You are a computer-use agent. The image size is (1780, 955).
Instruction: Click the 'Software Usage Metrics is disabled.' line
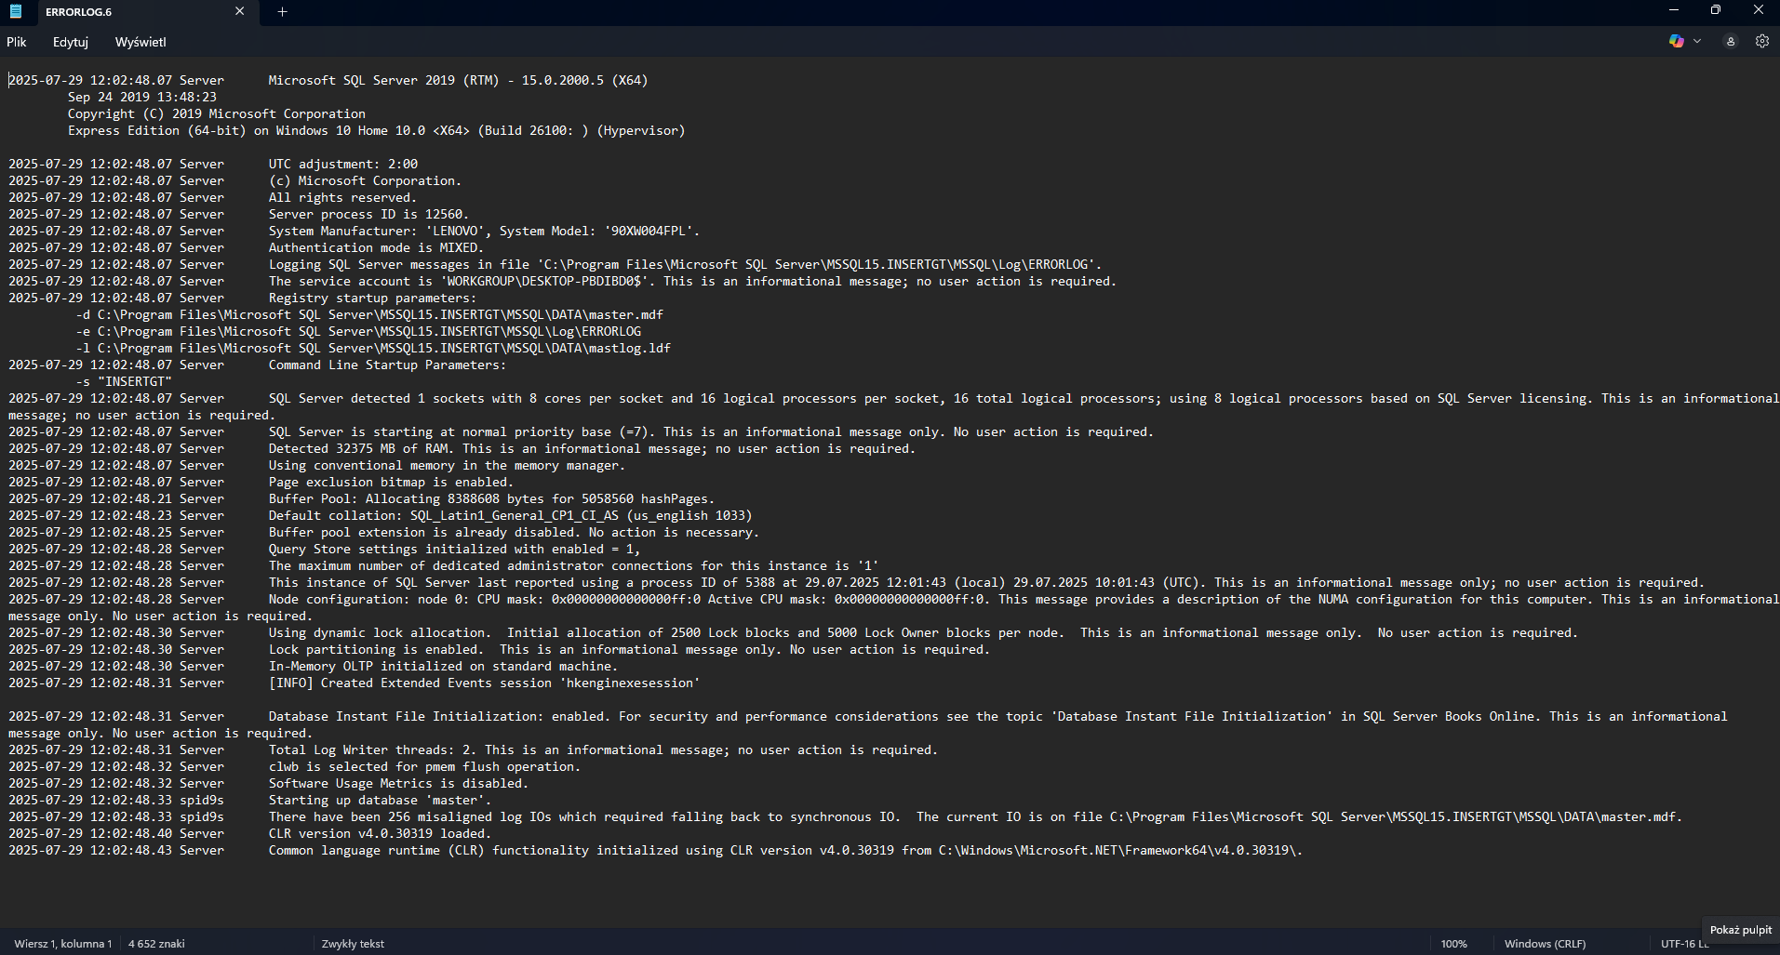coord(268,783)
